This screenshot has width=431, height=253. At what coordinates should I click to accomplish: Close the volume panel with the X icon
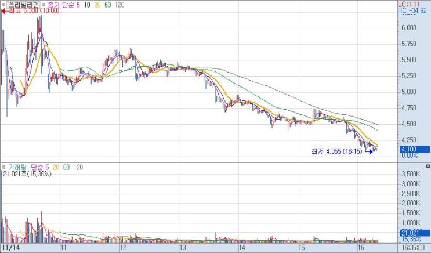(x=428, y=166)
